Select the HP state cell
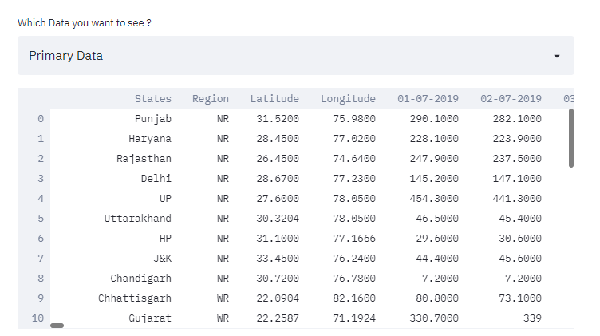 coord(165,238)
